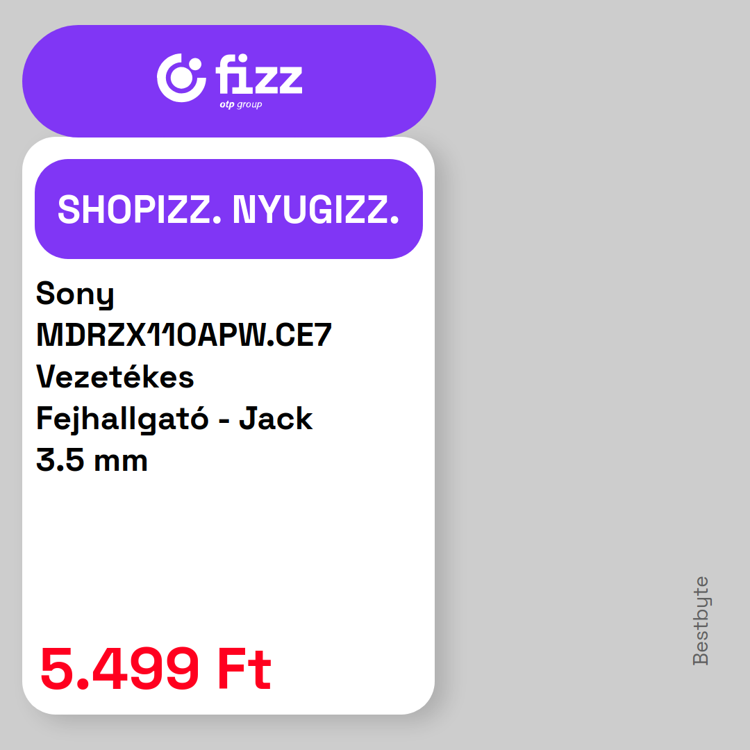Image resolution: width=750 pixels, height=750 pixels.
Task: Click the letter f in the fizz wordmark
Action: 225,74
